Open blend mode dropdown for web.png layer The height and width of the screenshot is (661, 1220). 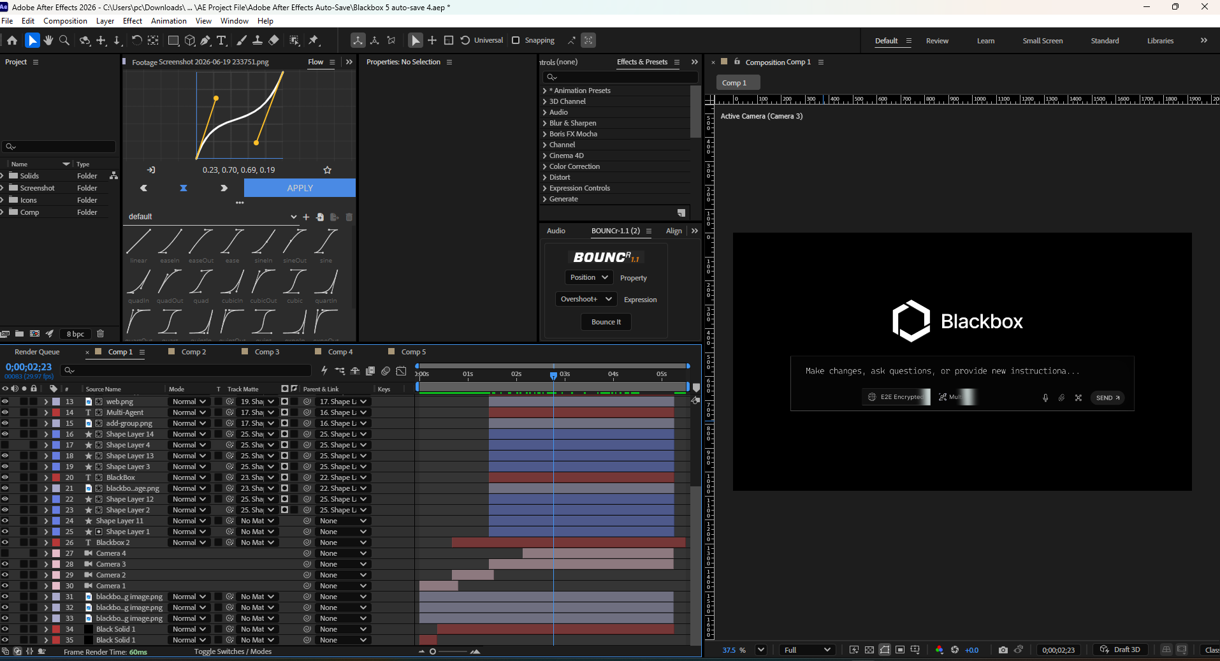pyautogui.click(x=189, y=402)
